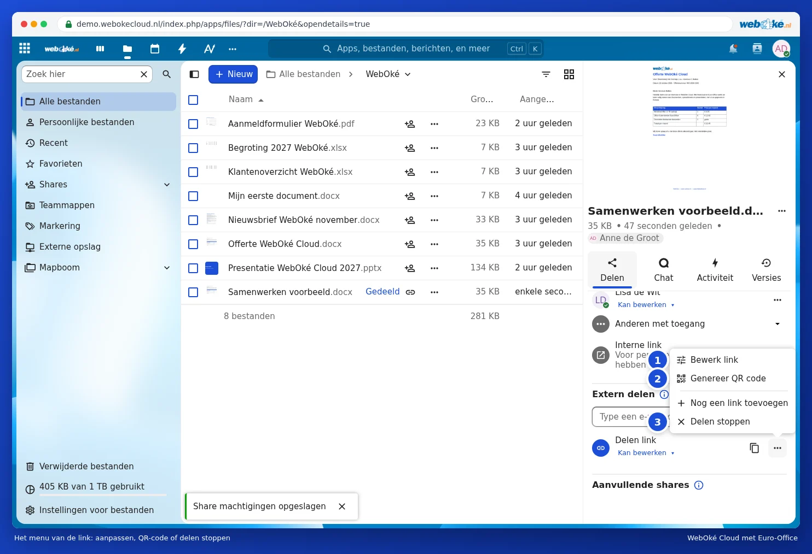Open the Contacts icon in top bar
The height and width of the screenshot is (554, 812).
[x=757, y=49]
